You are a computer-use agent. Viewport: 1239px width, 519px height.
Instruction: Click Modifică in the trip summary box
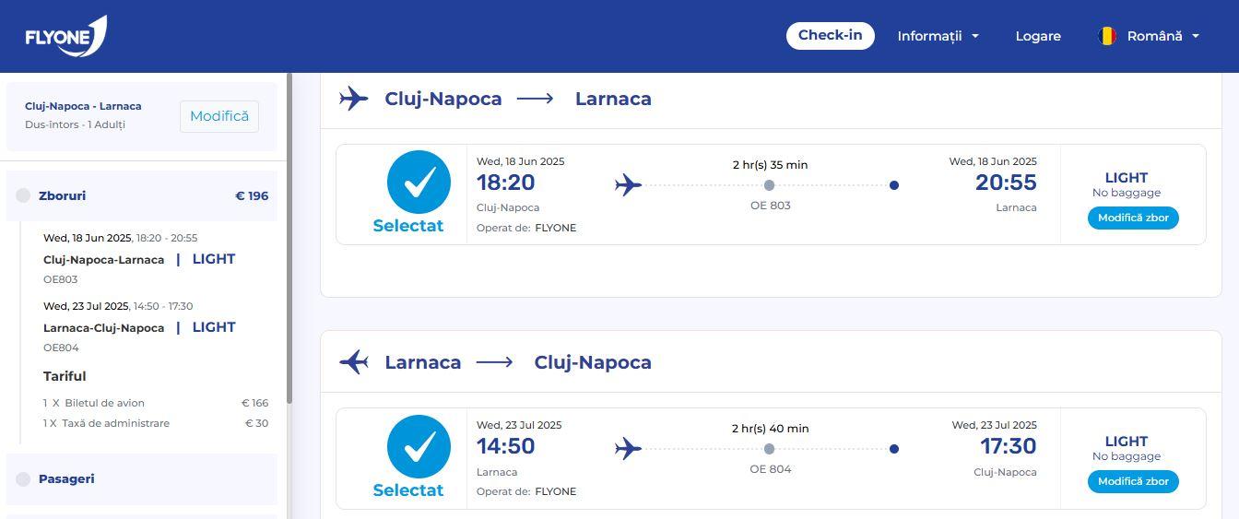click(219, 116)
